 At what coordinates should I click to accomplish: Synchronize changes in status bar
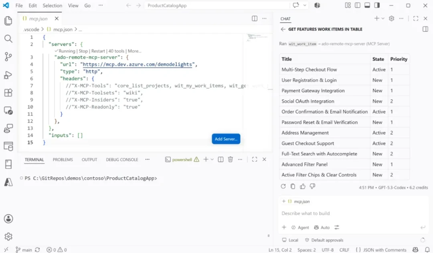pyautogui.click(x=37, y=250)
